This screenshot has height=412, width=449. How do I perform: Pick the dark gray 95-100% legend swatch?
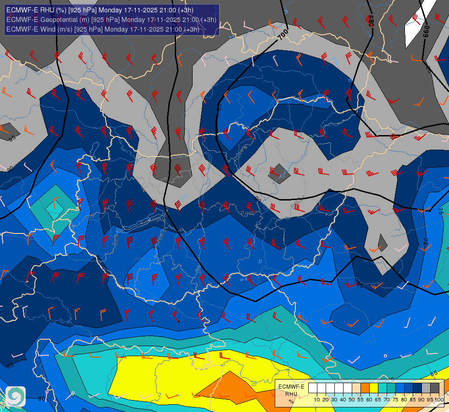pos(435,388)
